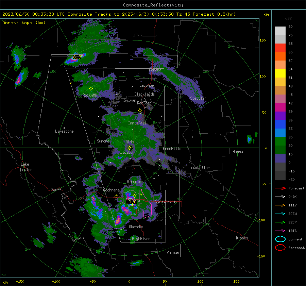Click the Strathmore town label
Screen dimensions: 306x286
pos(165,201)
